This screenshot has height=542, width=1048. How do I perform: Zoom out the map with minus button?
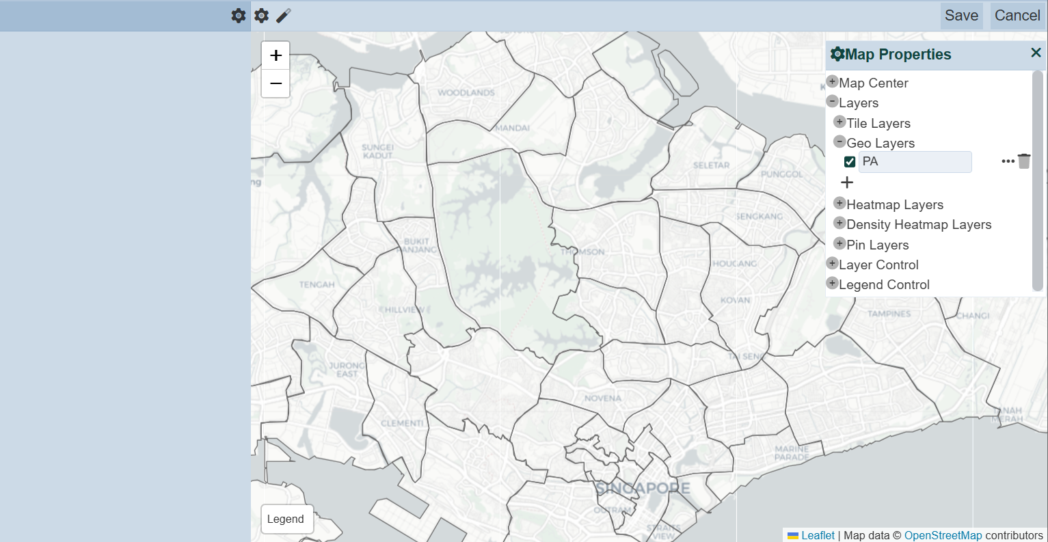[276, 83]
